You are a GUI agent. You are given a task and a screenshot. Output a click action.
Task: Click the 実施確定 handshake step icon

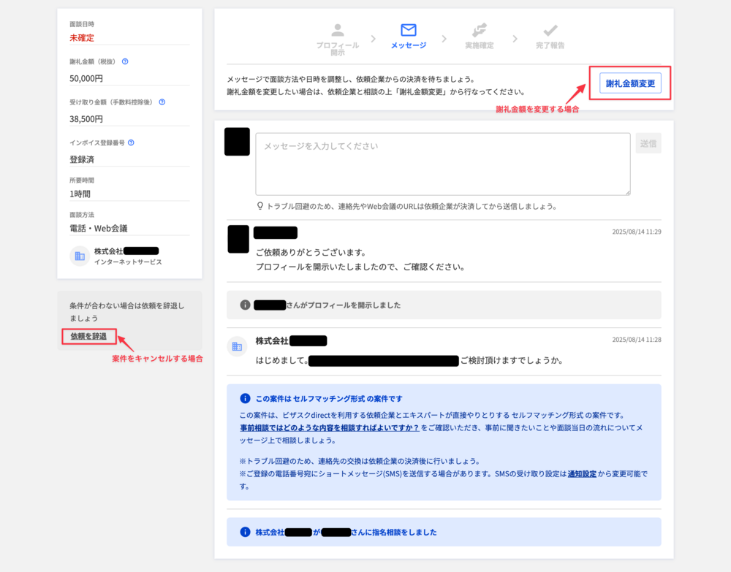point(480,30)
